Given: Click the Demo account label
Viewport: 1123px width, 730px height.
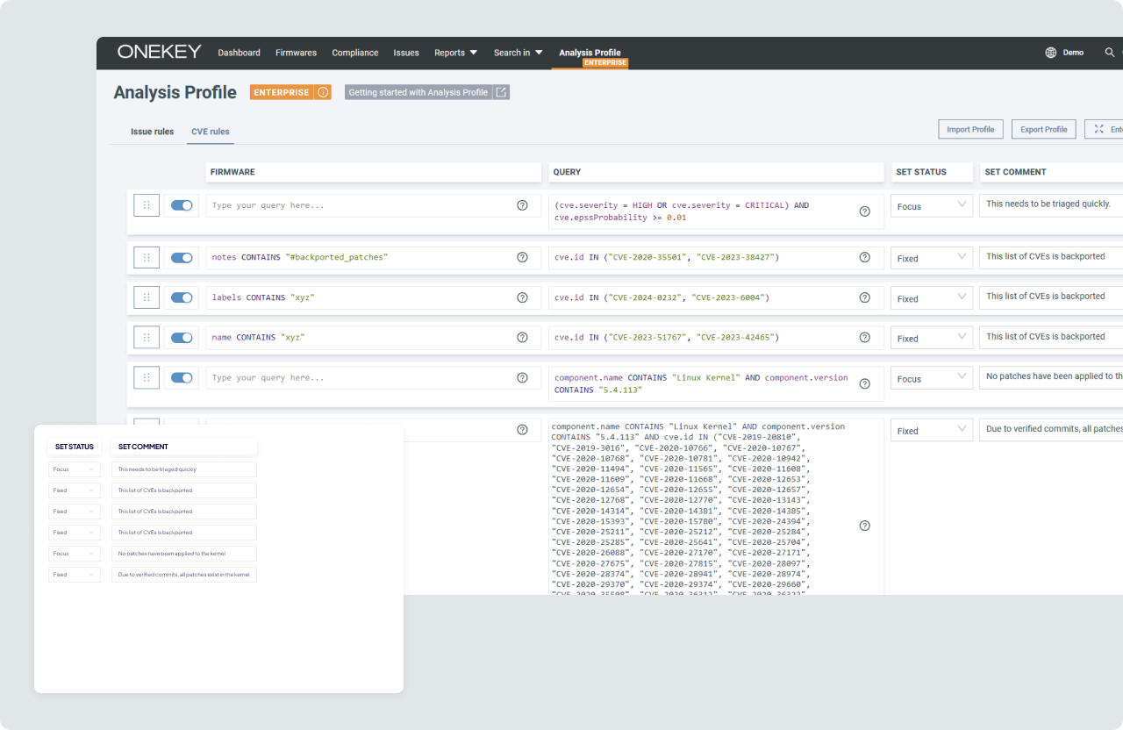Looking at the screenshot, I should coord(1073,53).
